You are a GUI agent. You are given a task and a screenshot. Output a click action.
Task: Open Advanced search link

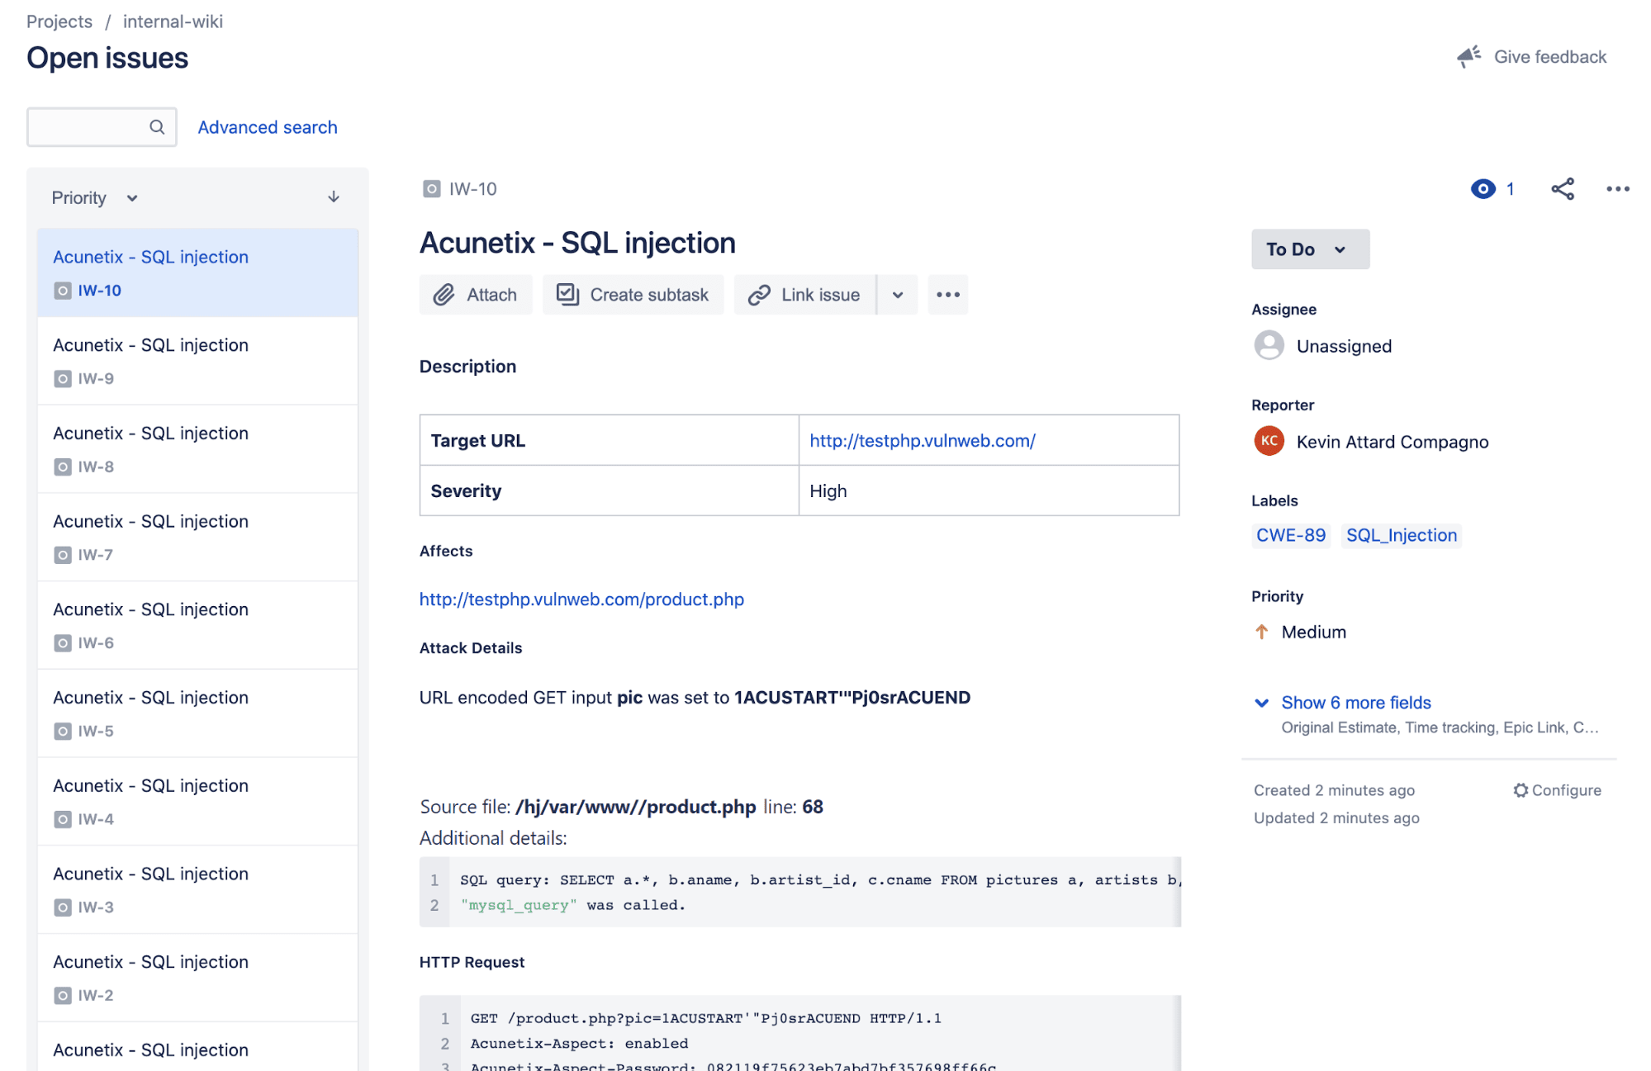point(268,127)
